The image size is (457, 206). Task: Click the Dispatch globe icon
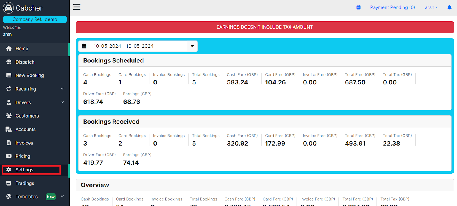[x=9, y=62]
